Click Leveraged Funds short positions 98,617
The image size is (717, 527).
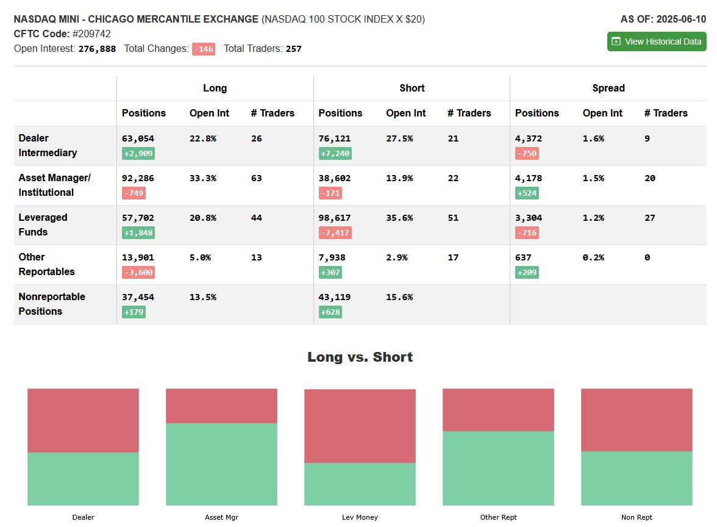click(x=335, y=218)
